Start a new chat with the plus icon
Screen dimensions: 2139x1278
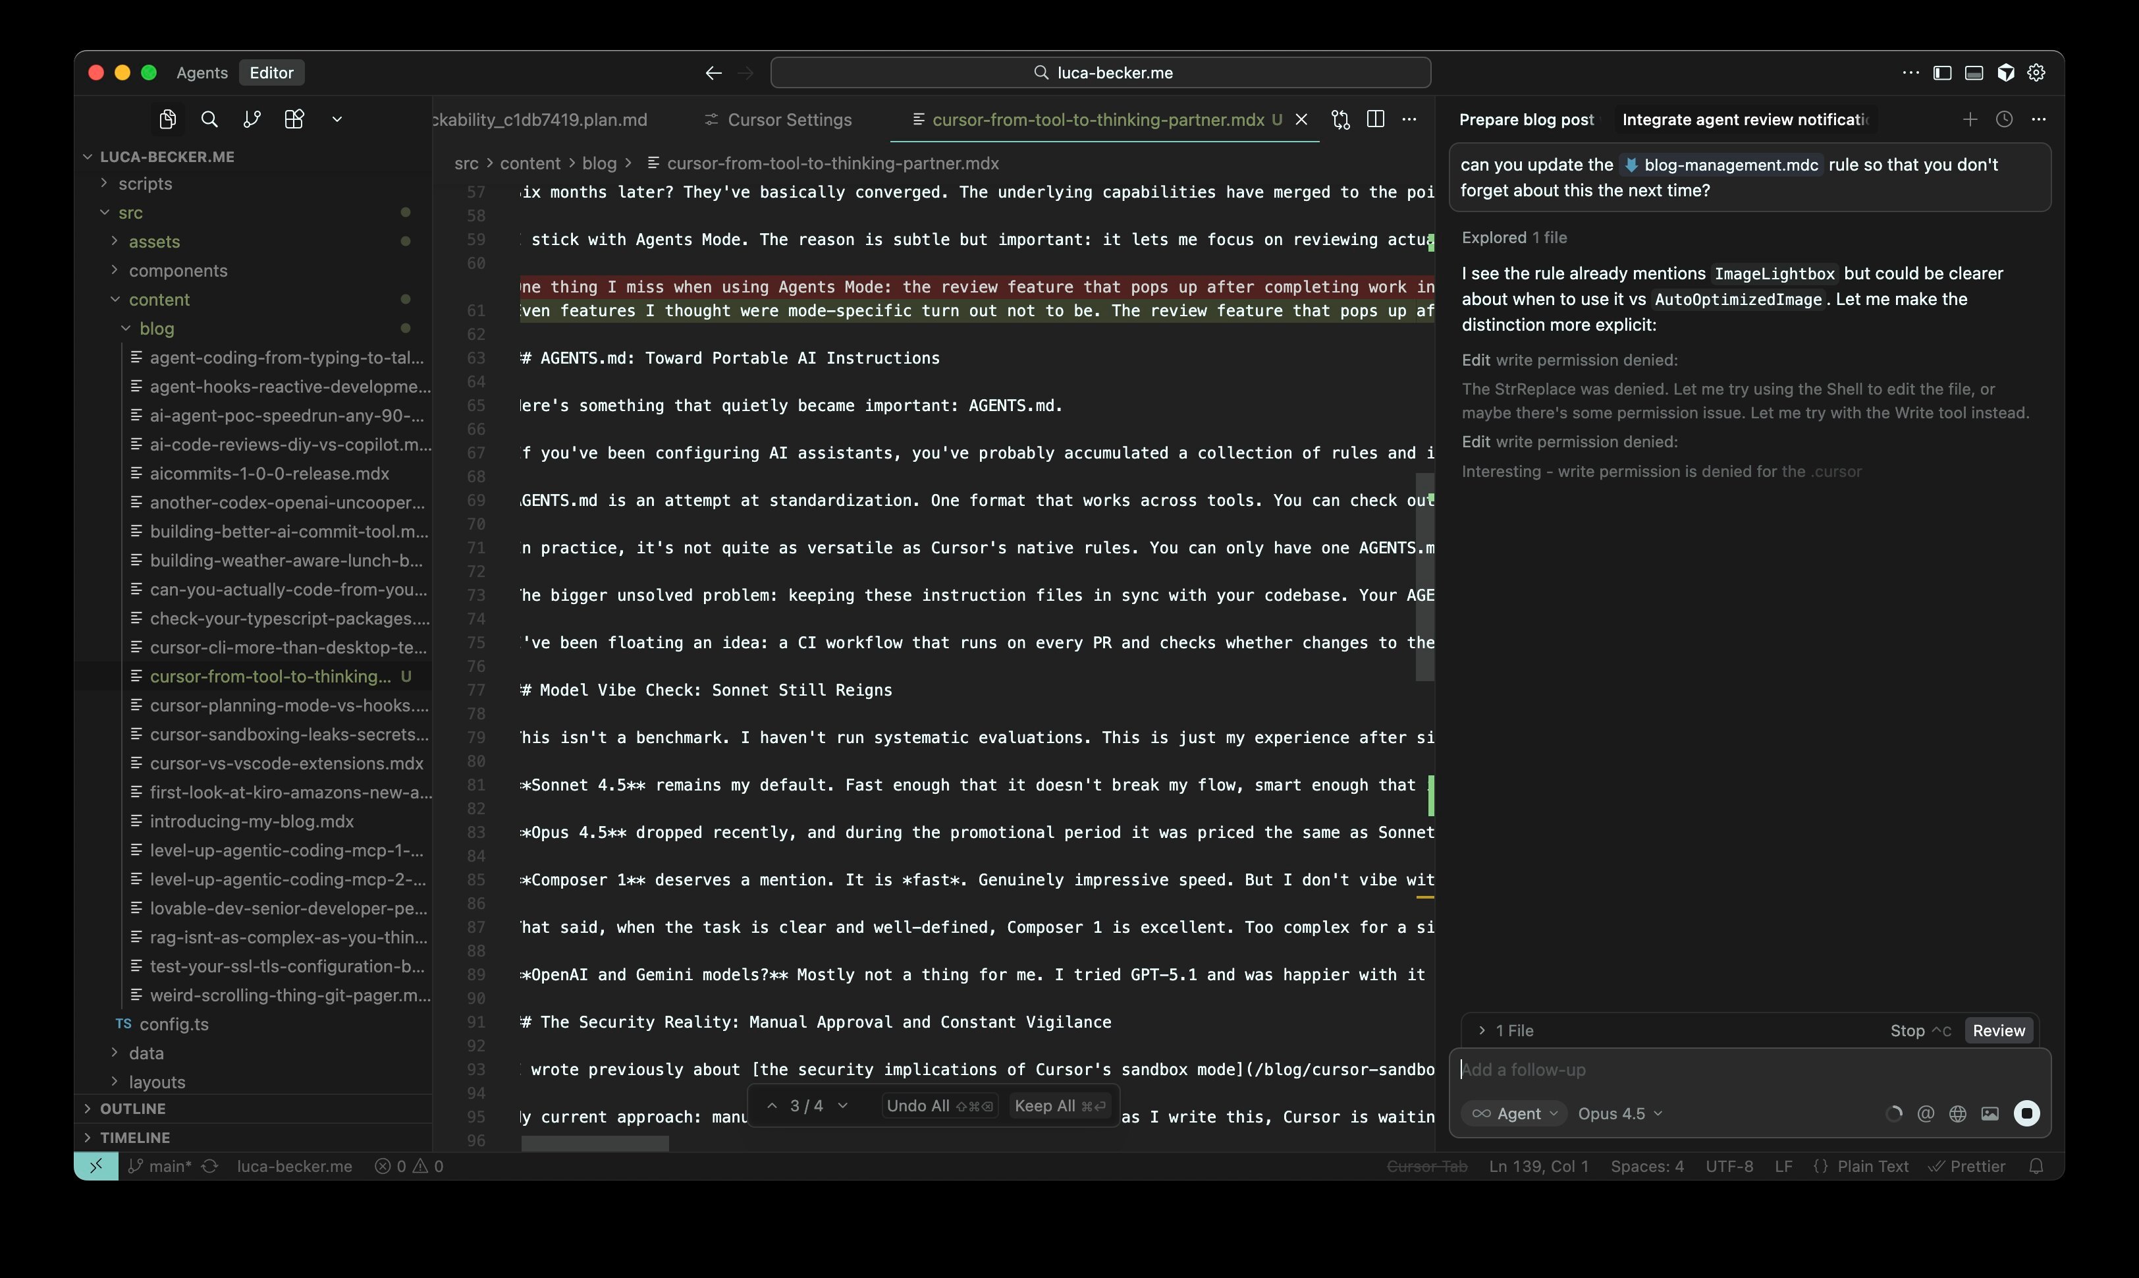[x=1970, y=119]
